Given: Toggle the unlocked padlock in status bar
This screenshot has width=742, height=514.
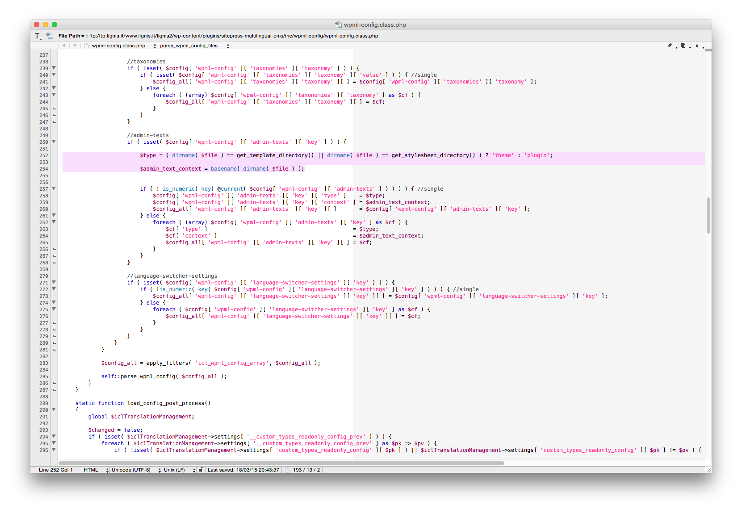Looking at the screenshot, I should tap(201, 470).
